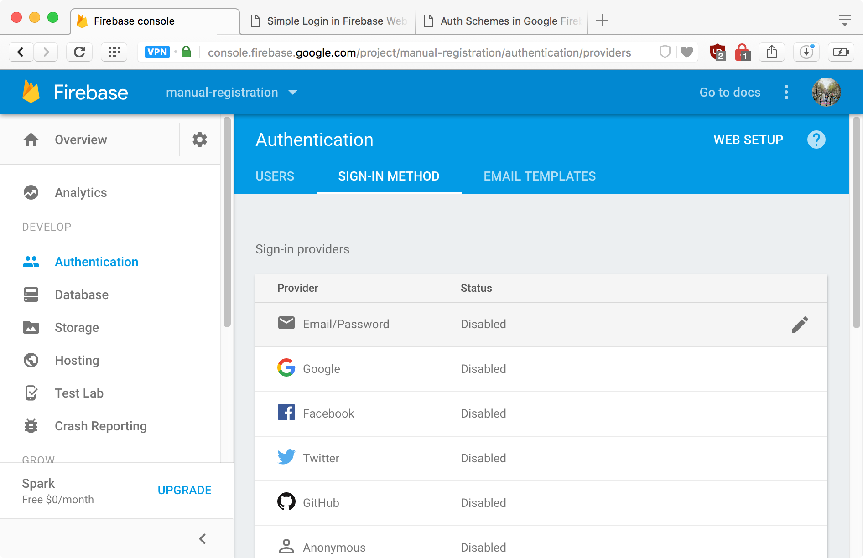Click the red lock extension icon
This screenshot has height=558, width=863.
point(743,52)
